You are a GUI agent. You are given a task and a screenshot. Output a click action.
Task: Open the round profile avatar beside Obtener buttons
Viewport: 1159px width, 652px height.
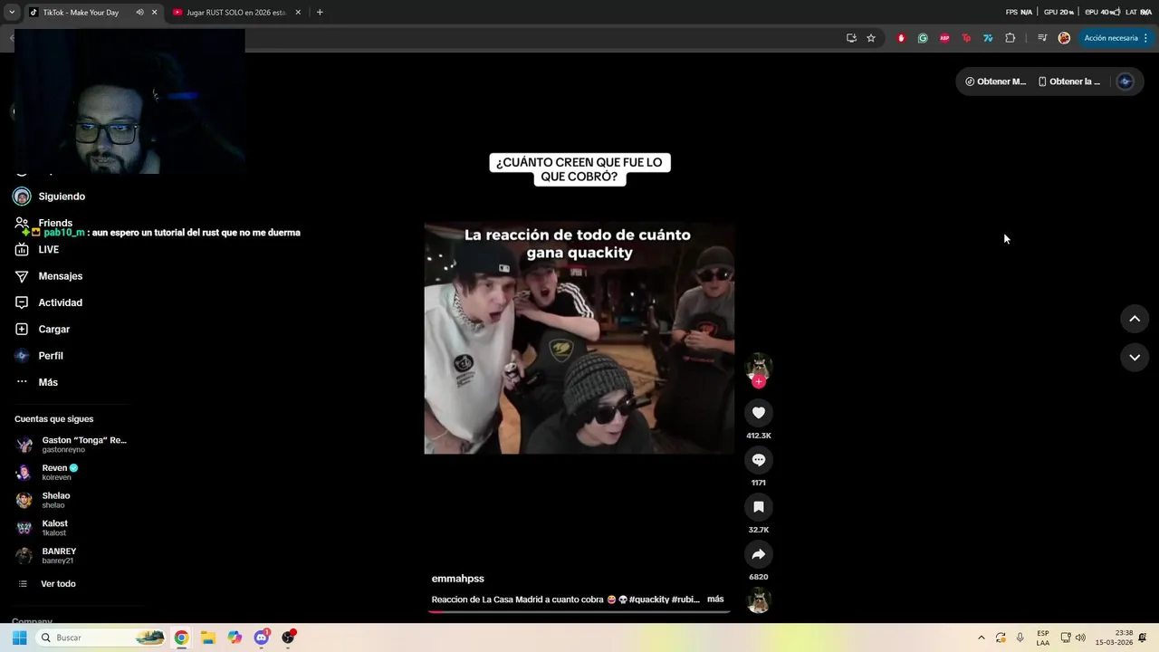pyautogui.click(x=1125, y=81)
